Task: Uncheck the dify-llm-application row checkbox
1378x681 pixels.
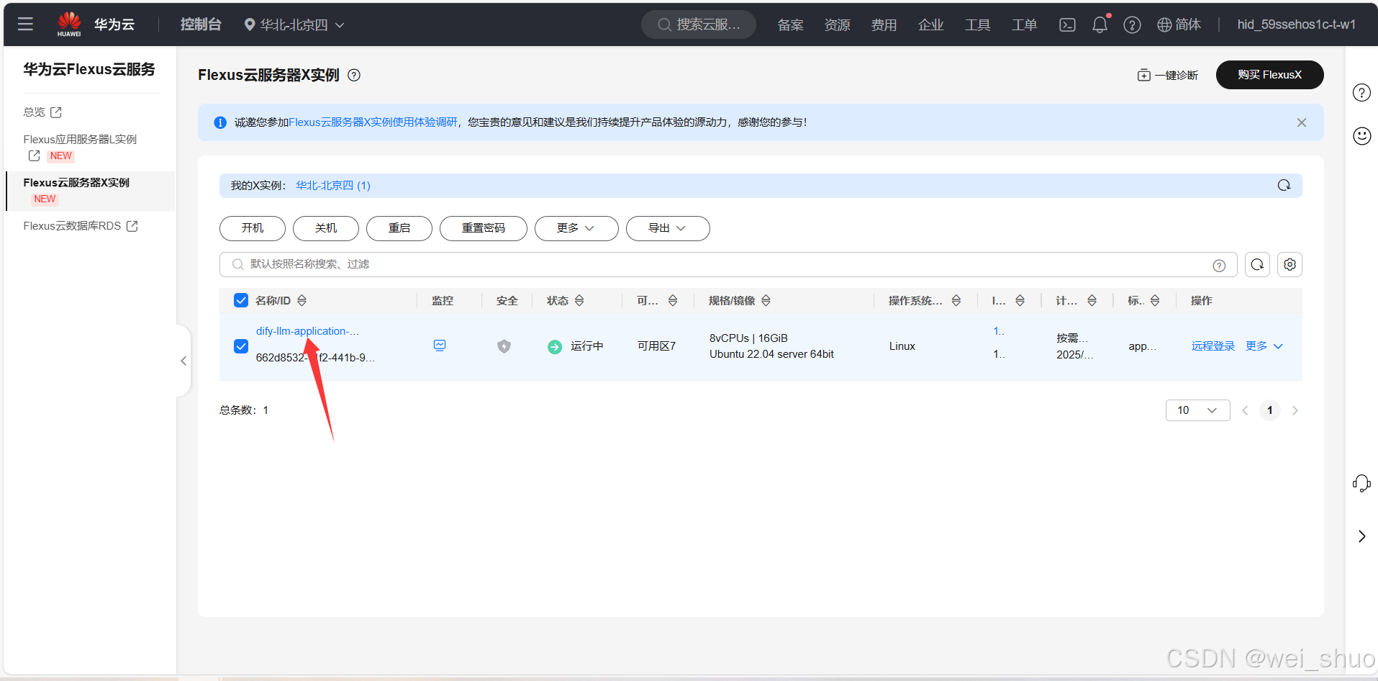Action: [241, 346]
